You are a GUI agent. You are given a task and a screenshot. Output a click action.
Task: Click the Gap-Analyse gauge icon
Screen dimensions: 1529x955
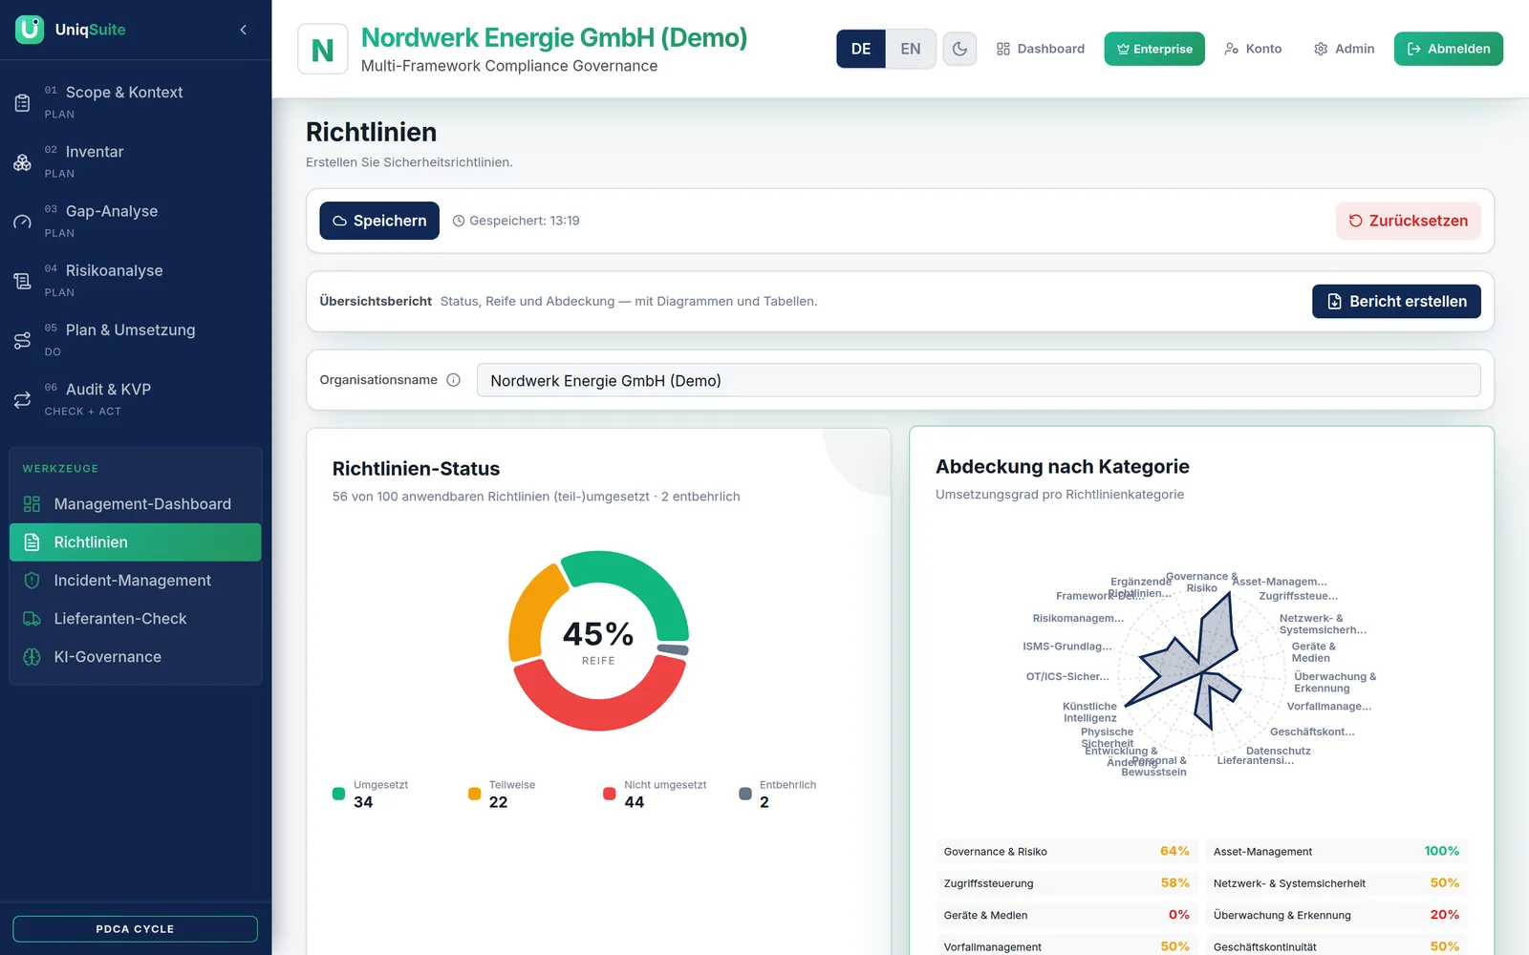click(x=22, y=222)
